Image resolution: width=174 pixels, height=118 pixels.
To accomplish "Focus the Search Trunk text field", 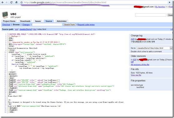I will (47, 24).
